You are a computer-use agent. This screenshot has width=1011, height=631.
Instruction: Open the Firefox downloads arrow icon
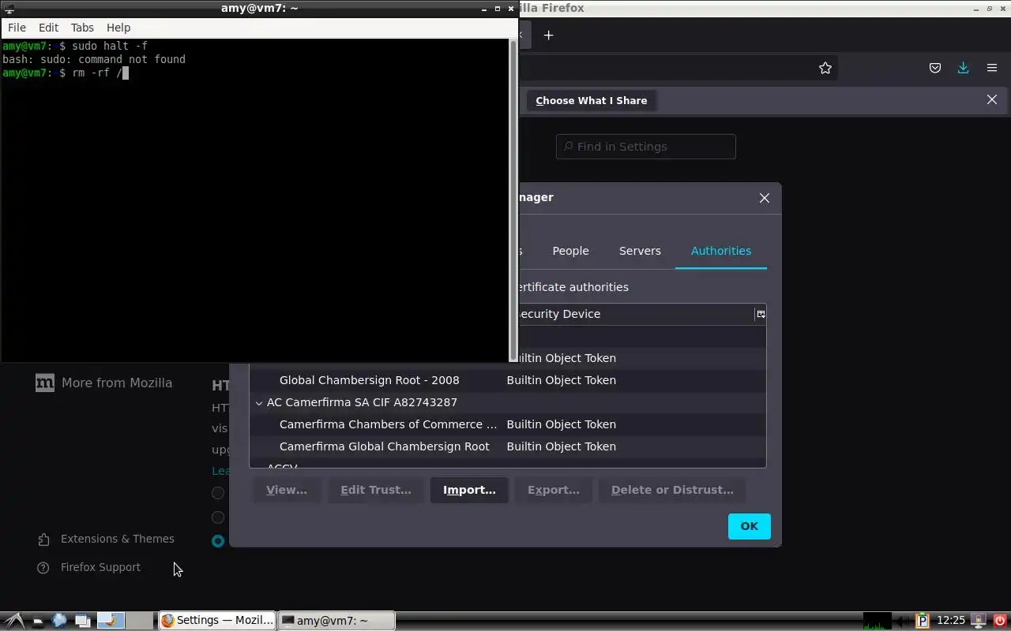click(963, 68)
